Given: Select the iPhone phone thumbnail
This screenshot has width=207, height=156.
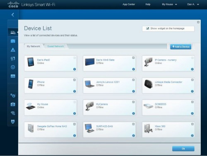Looking at the screenshot, I should pyautogui.click(x=31, y=84).
